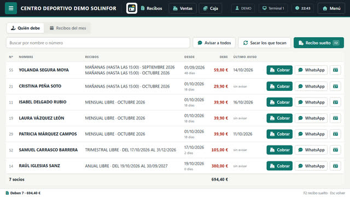The width and height of the screenshot is (350, 197).
Task: Click Sacar los que tocan button
Action: click(x=265, y=43)
